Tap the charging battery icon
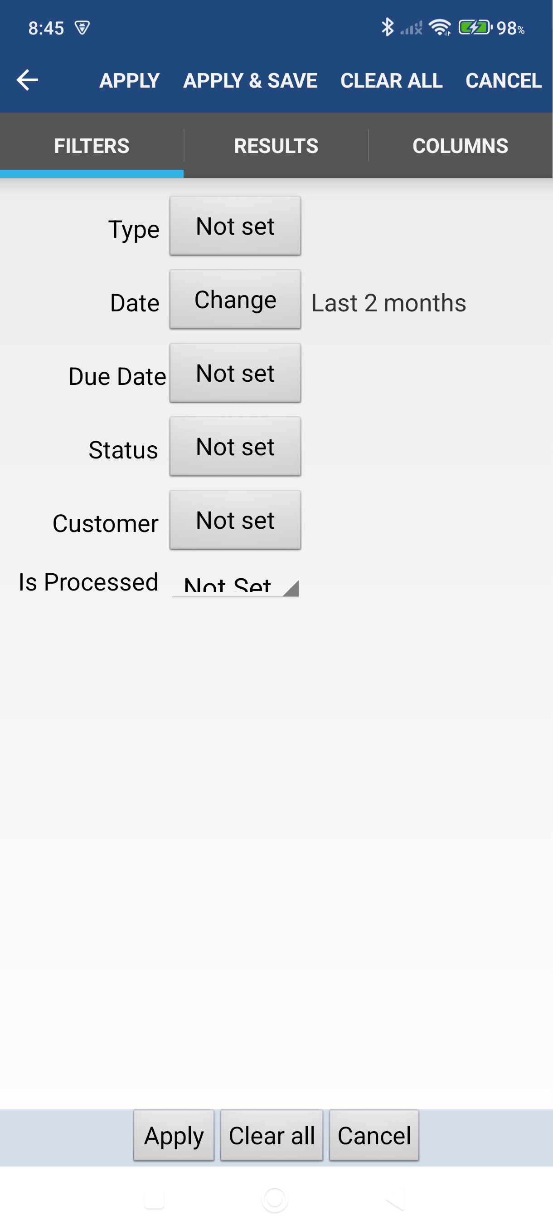Image resolution: width=553 pixels, height=1231 pixels. (473, 28)
